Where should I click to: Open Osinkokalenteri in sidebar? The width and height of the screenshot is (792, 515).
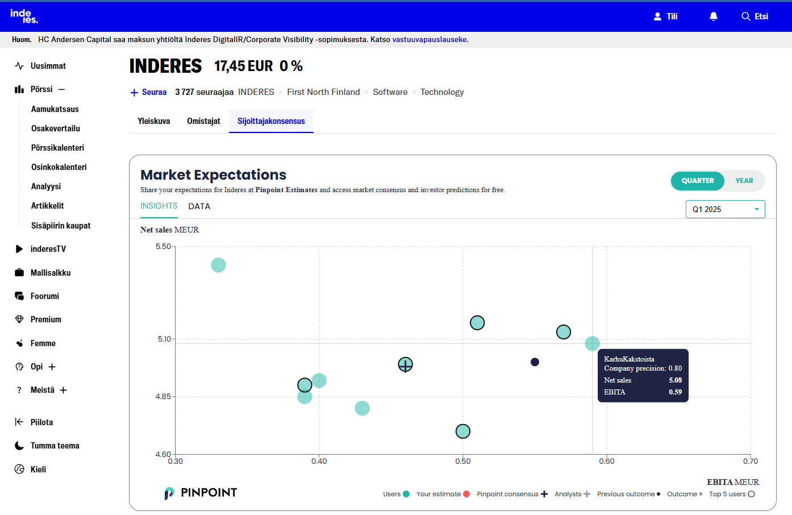pyautogui.click(x=59, y=167)
